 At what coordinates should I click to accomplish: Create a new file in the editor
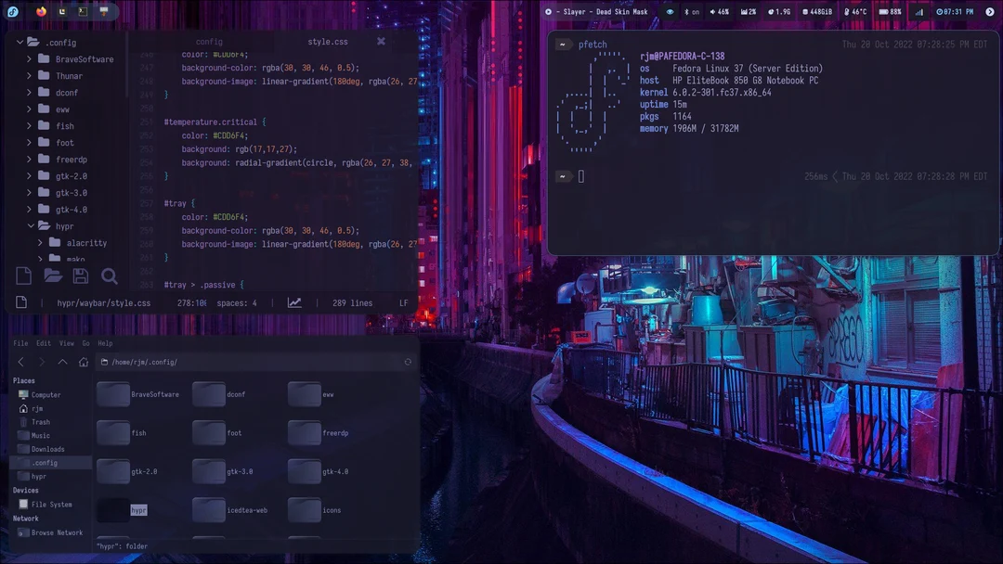[23, 276]
